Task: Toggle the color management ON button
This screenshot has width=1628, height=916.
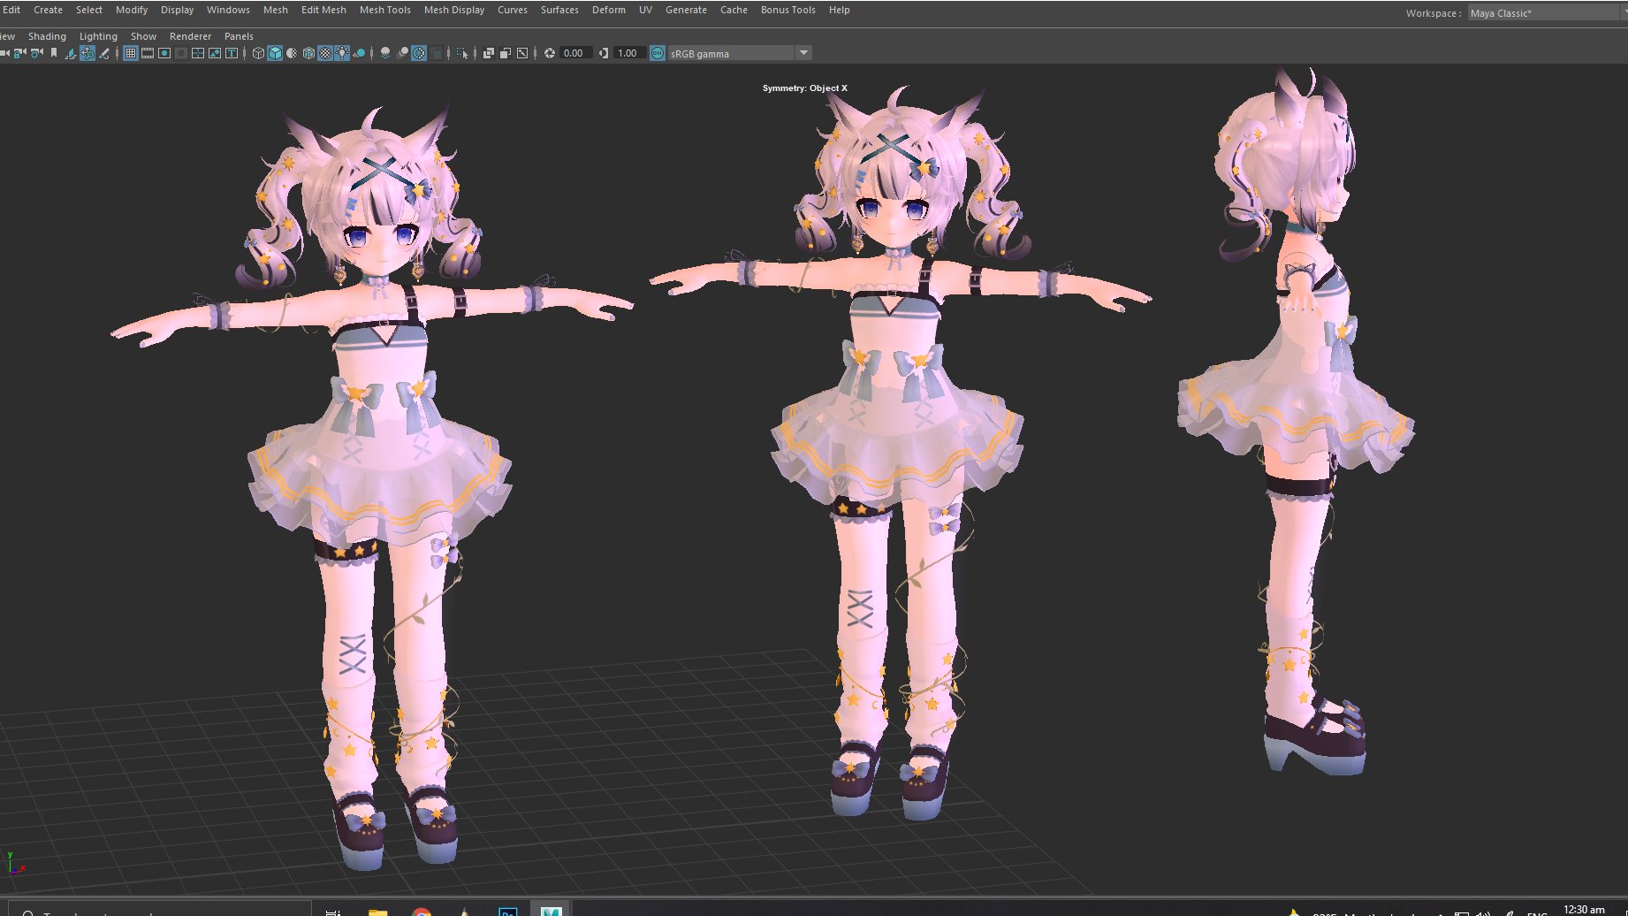Action: pyautogui.click(x=658, y=53)
